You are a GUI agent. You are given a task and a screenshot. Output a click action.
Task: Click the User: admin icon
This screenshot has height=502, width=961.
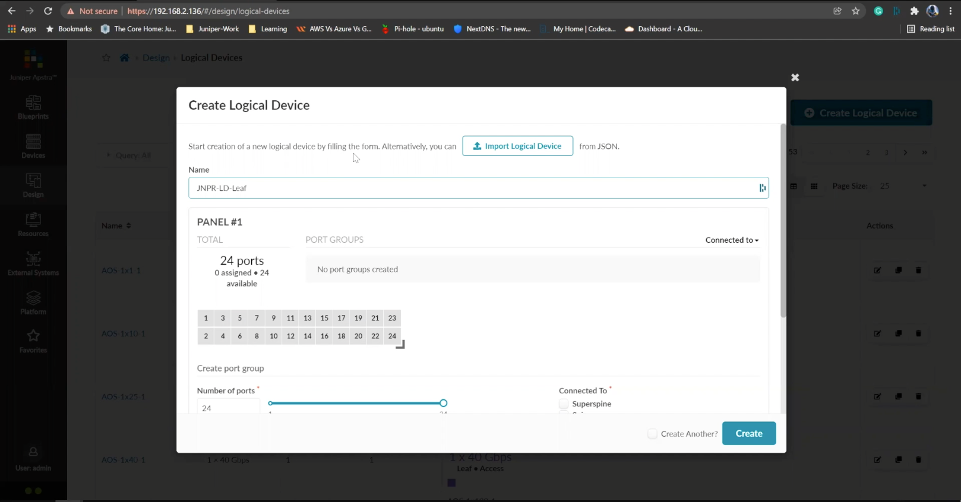pyautogui.click(x=33, y=452)
